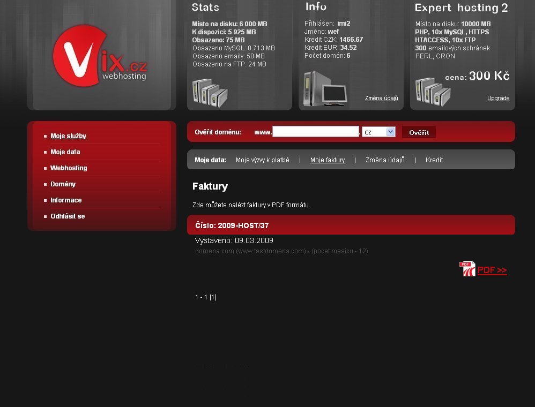This screenshot has height=407, width=535.
Task: Click the Vix.cz webhosting logo
Action: (99, 56)
